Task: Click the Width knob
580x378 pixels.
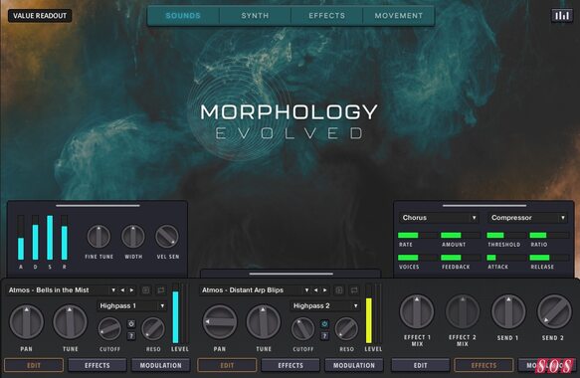Action: coord(133,237)
